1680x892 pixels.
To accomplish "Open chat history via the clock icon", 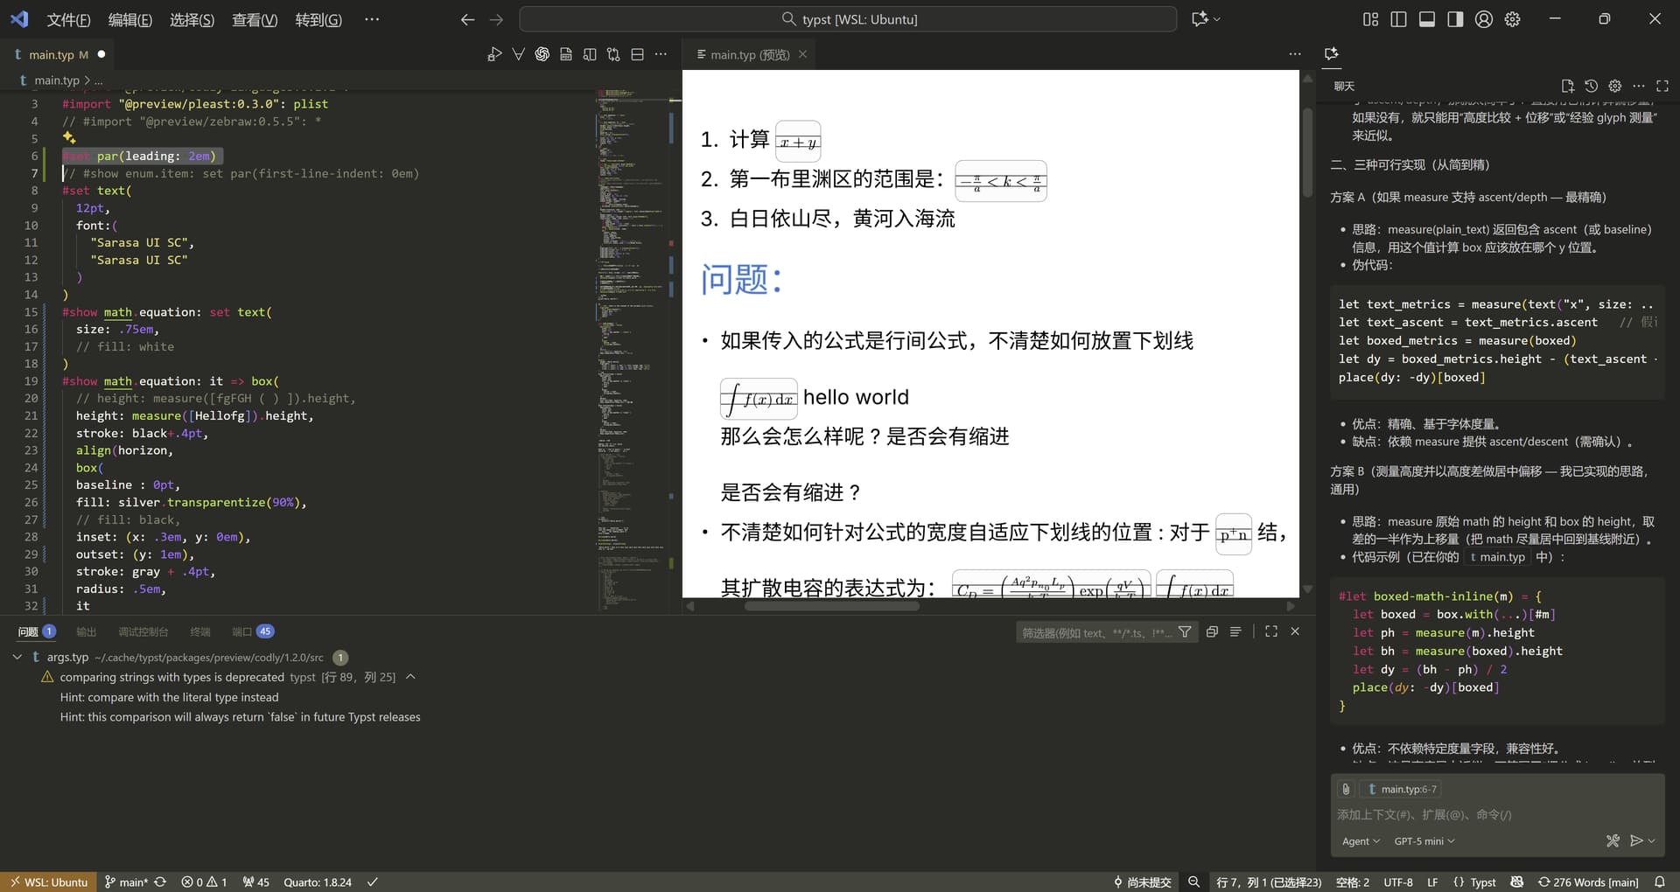I will pyautogui.click(x=1591, y=86).
